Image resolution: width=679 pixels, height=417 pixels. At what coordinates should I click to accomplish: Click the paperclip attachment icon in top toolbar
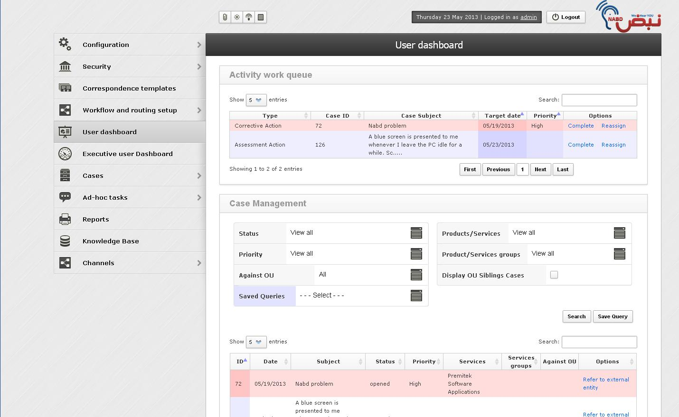point(225,17)
